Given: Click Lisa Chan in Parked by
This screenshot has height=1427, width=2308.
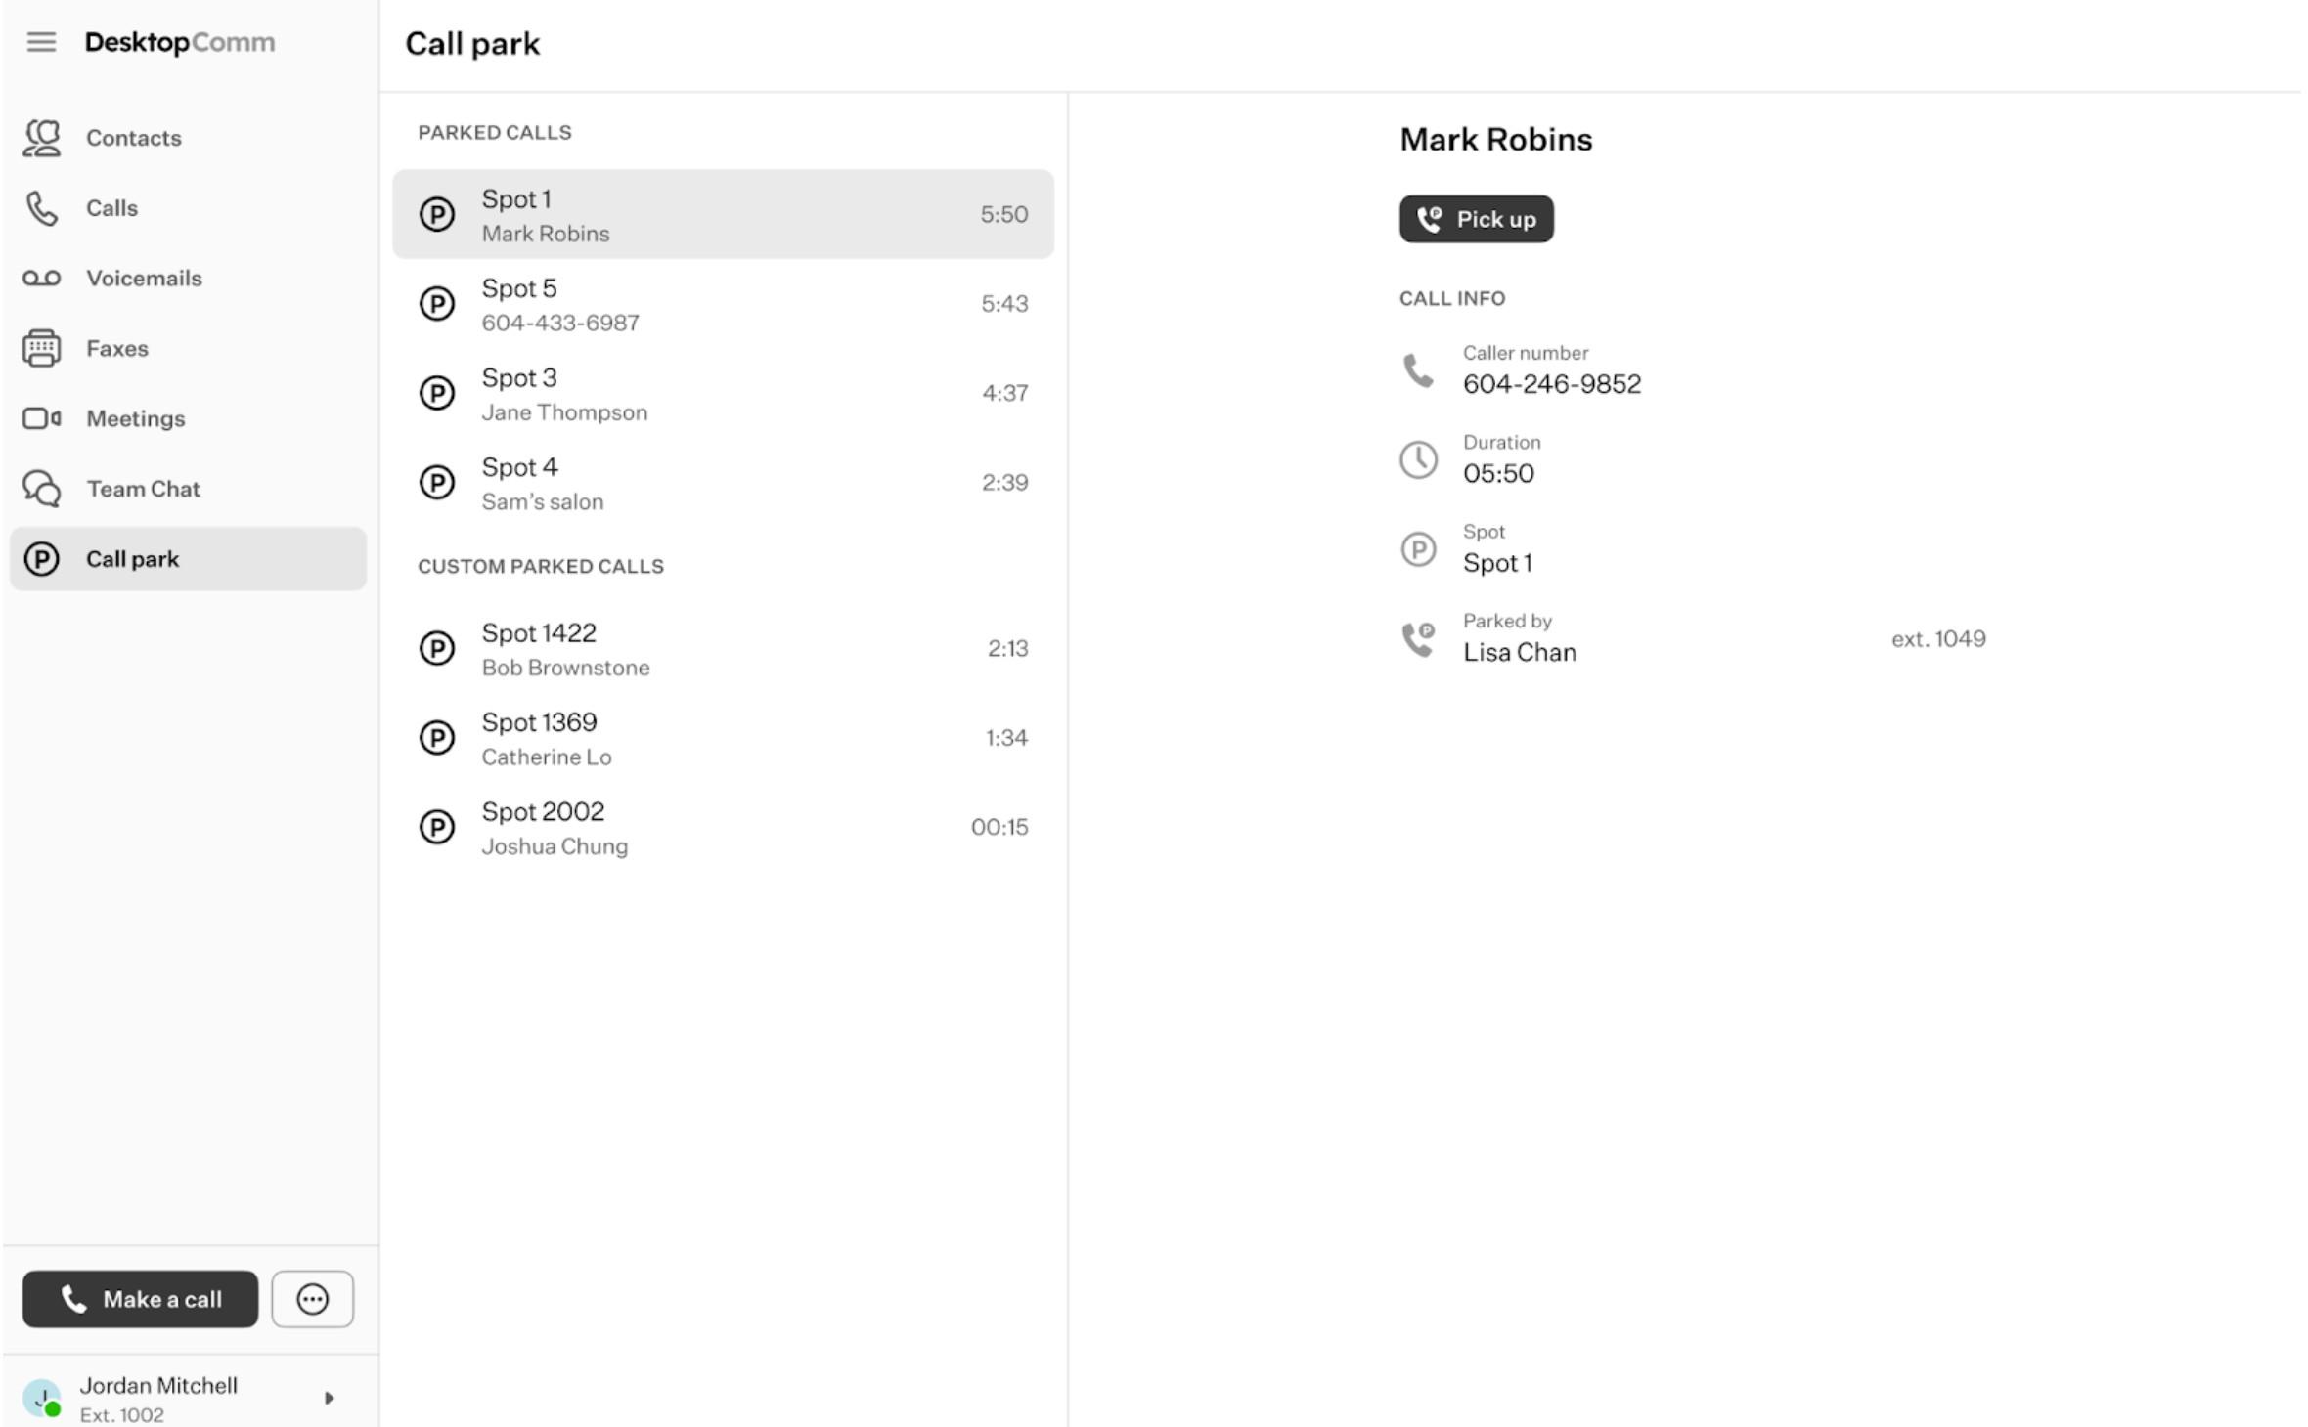Looking at the screenshot, I should point(1520,653).
